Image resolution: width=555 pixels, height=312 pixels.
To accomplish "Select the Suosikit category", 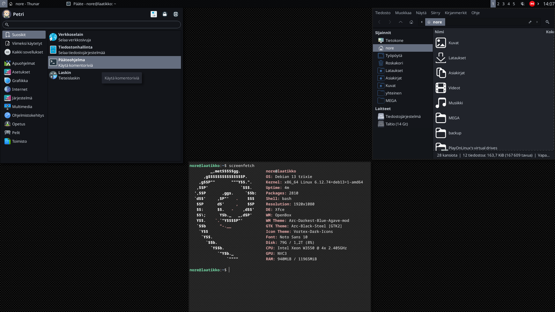I will tap(24, 35).
